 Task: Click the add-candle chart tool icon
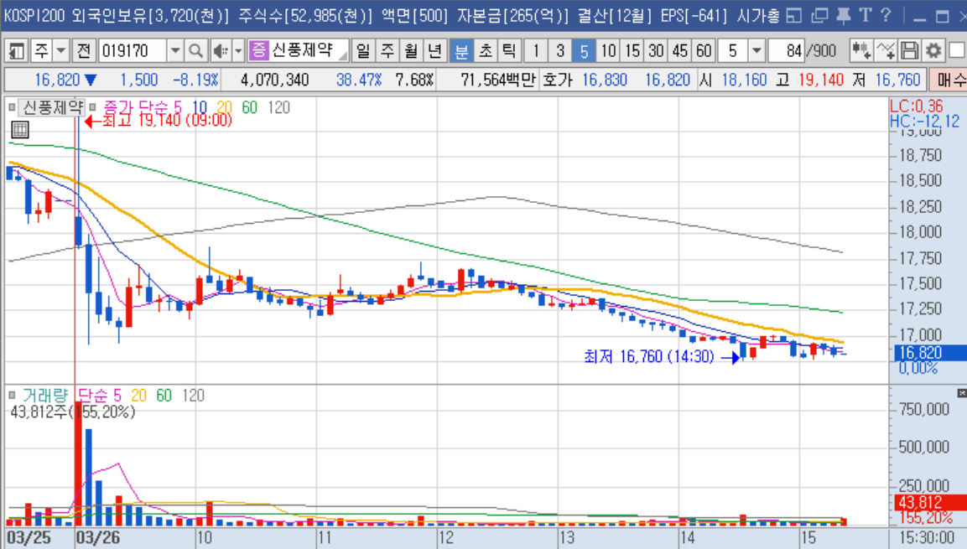pyautogui.click(x=861, y=50)
